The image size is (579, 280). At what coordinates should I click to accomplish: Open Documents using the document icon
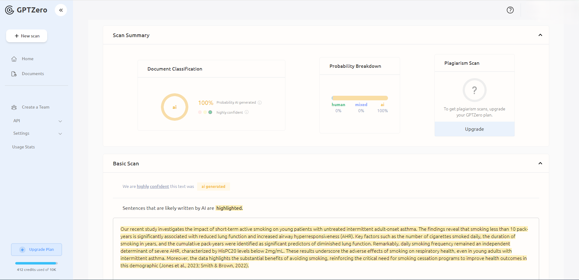(14, 74)
